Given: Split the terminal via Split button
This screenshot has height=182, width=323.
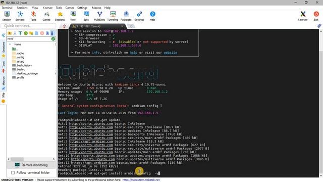Looking at the screenshot, I should tap(86, 16).
